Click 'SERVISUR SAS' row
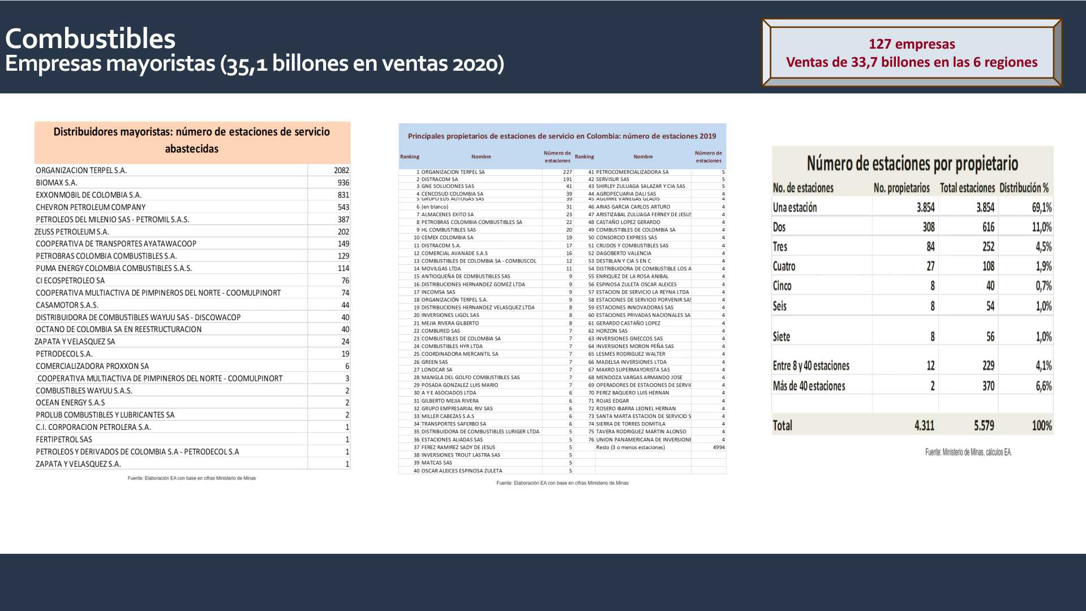This screenshot has height=611, width=1086. click(650, 179)
